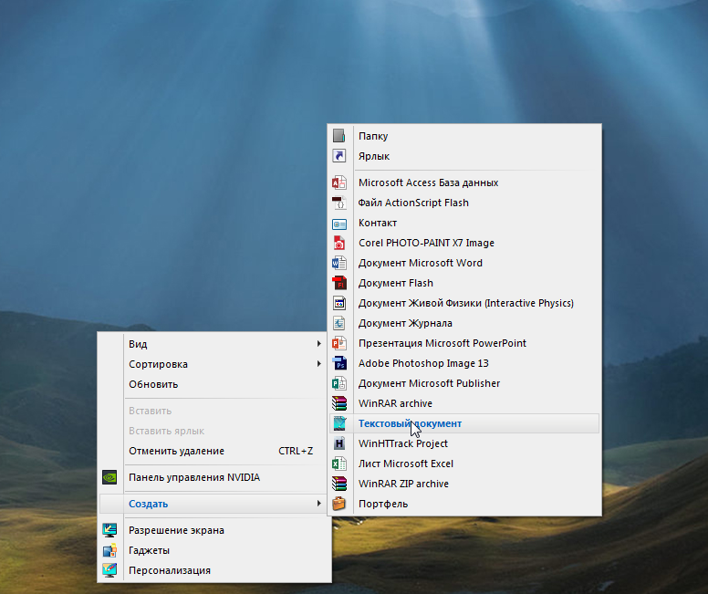This screenshot has width=708, height=594.
Task: Click the WinRAR ZIP archive icon
Action: (339, 484)
